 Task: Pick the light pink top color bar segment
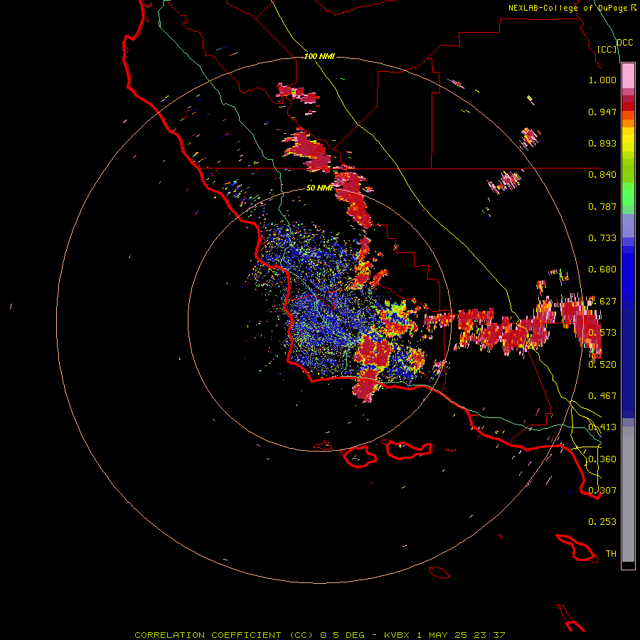[x=628, y=75]
